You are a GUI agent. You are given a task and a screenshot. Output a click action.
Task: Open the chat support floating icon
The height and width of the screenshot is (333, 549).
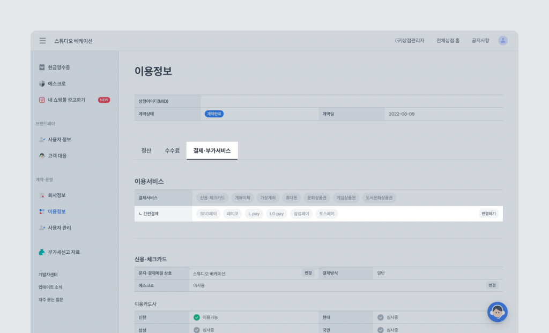497,312
